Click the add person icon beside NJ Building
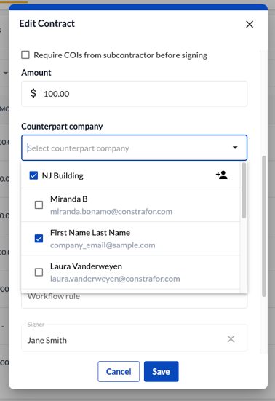275x401 pixels. click(x=222, y=175)
